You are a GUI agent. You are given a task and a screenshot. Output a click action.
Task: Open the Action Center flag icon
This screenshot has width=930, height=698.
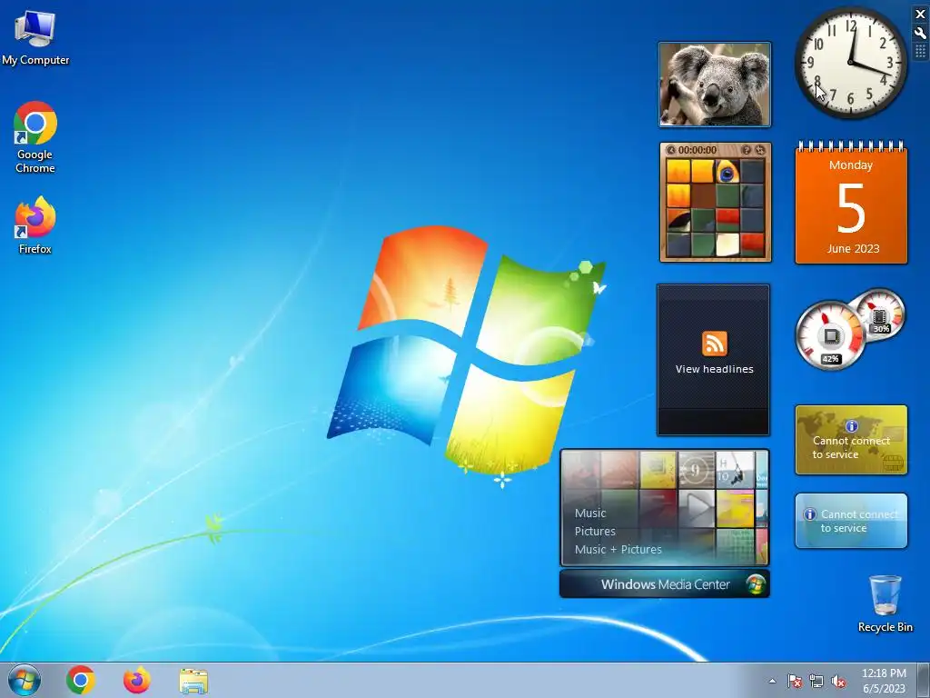(x=795, y=681)
